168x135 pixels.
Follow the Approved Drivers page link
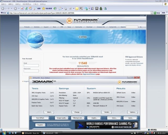point(89,74)
